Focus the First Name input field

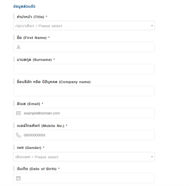click(x=84, y=47)
